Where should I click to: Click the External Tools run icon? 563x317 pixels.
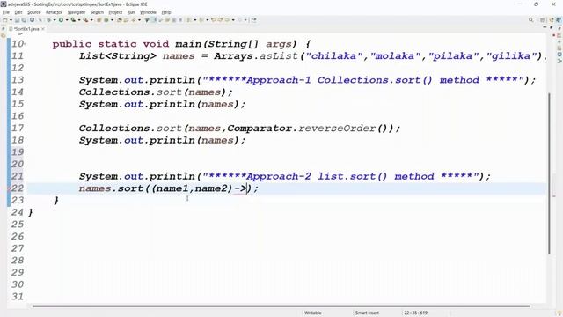85,20
